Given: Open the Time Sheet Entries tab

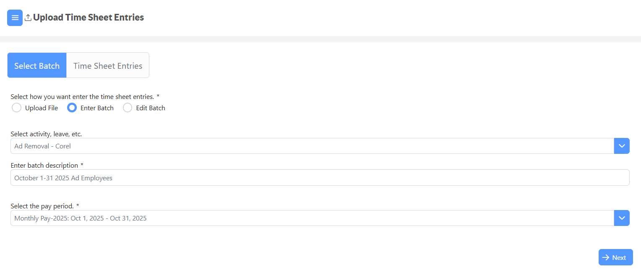Looking at the screenshot, I should 108,65.
